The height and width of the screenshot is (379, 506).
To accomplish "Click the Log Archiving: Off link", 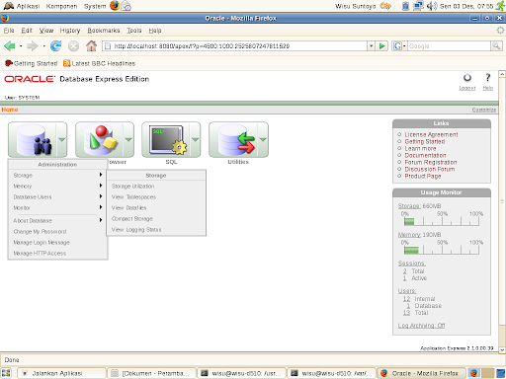I will [x=421, y=326].
